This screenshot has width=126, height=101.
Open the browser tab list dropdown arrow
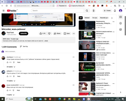click(x=5, y=2)
